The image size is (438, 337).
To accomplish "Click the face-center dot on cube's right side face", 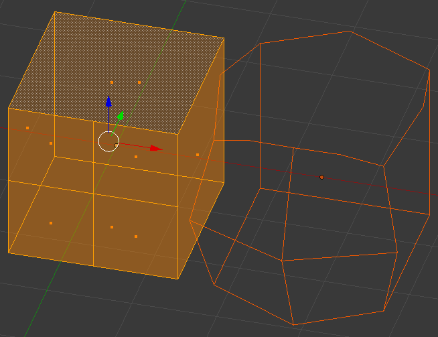I will (x=198, y=155).
